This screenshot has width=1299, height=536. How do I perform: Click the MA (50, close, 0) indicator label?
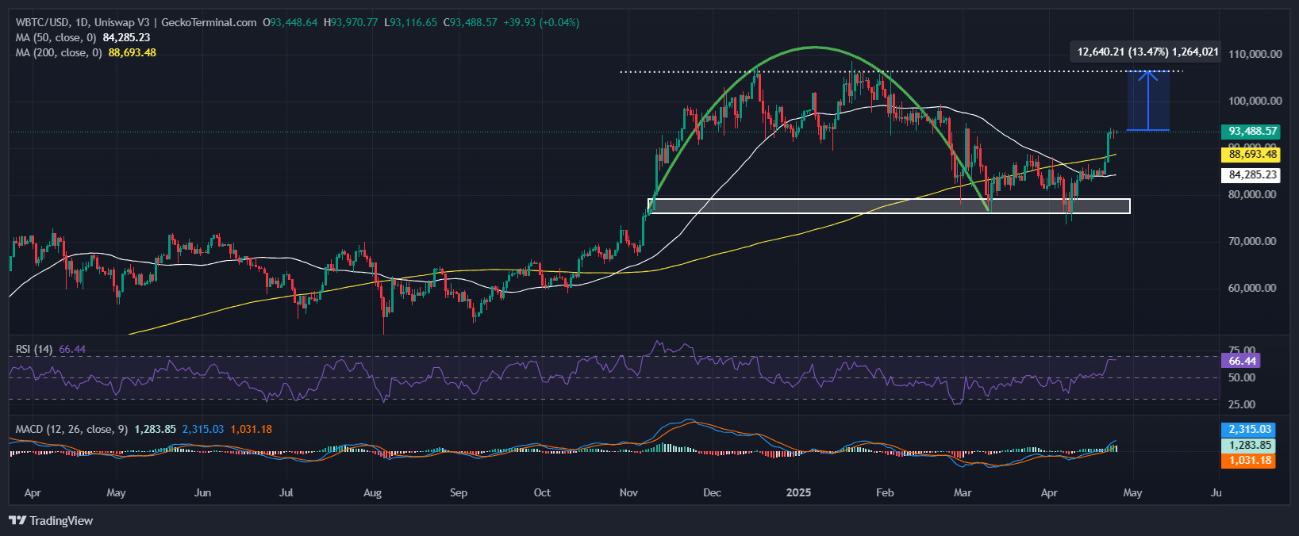click(x=56, y=37)
